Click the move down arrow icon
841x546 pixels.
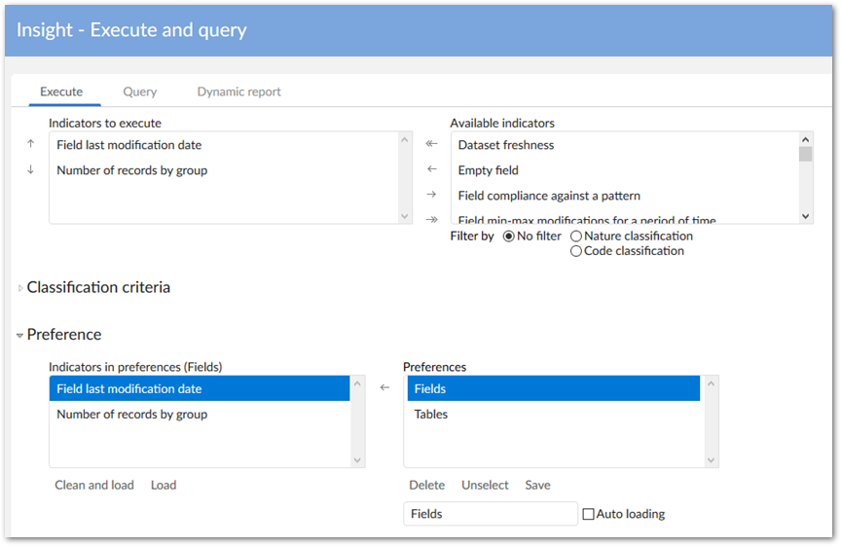[30, 169]
